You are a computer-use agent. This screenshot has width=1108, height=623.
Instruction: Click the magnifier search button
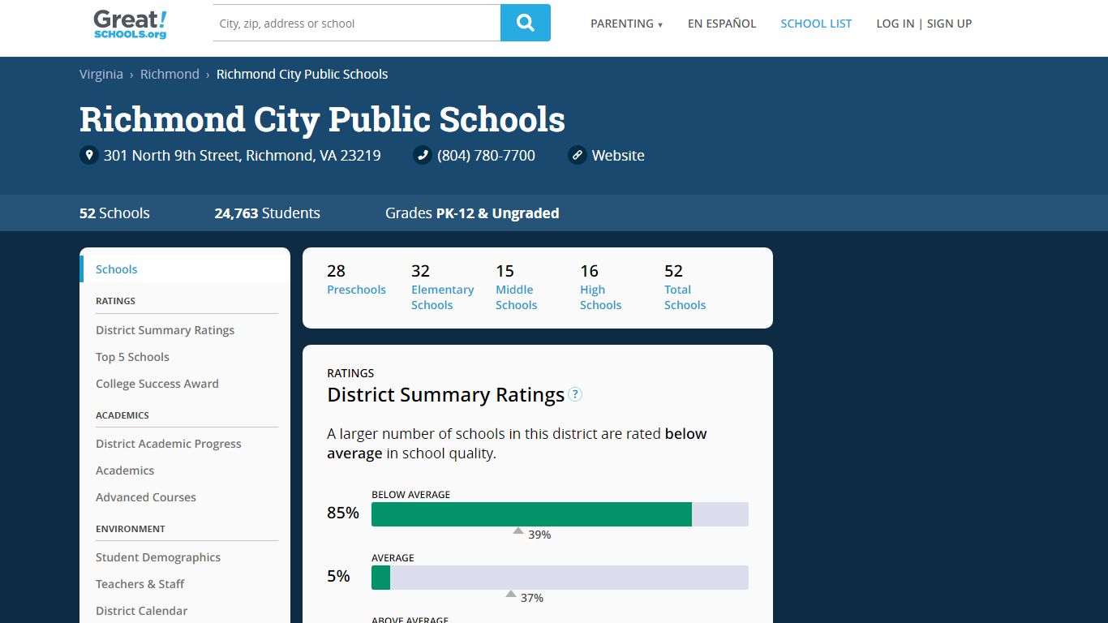coord(526,23)
